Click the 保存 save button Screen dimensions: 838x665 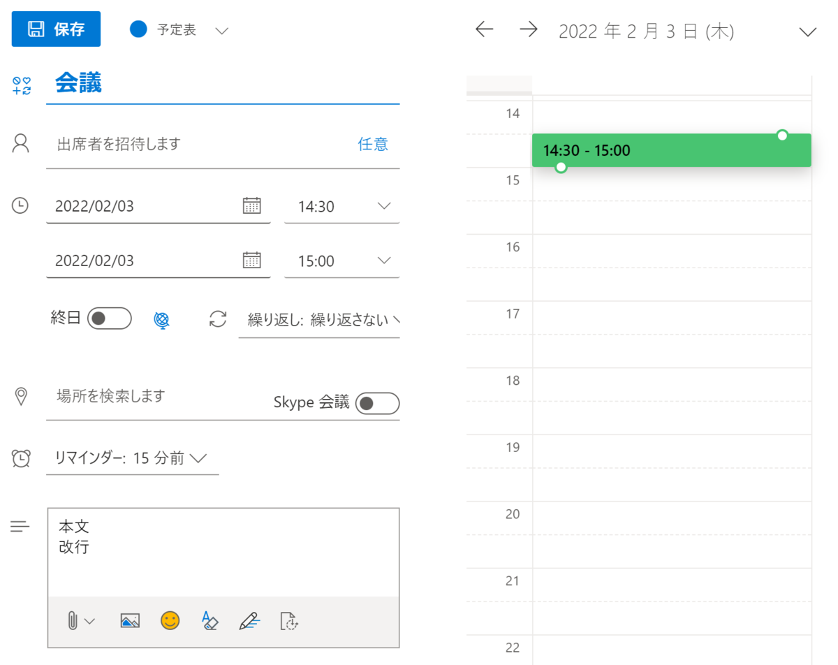pyautogui.click(x=56, y=29)
